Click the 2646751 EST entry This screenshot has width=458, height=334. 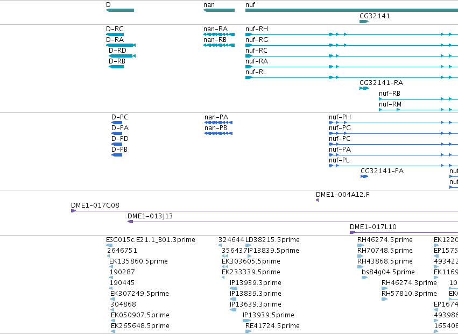tap(109, 256)
